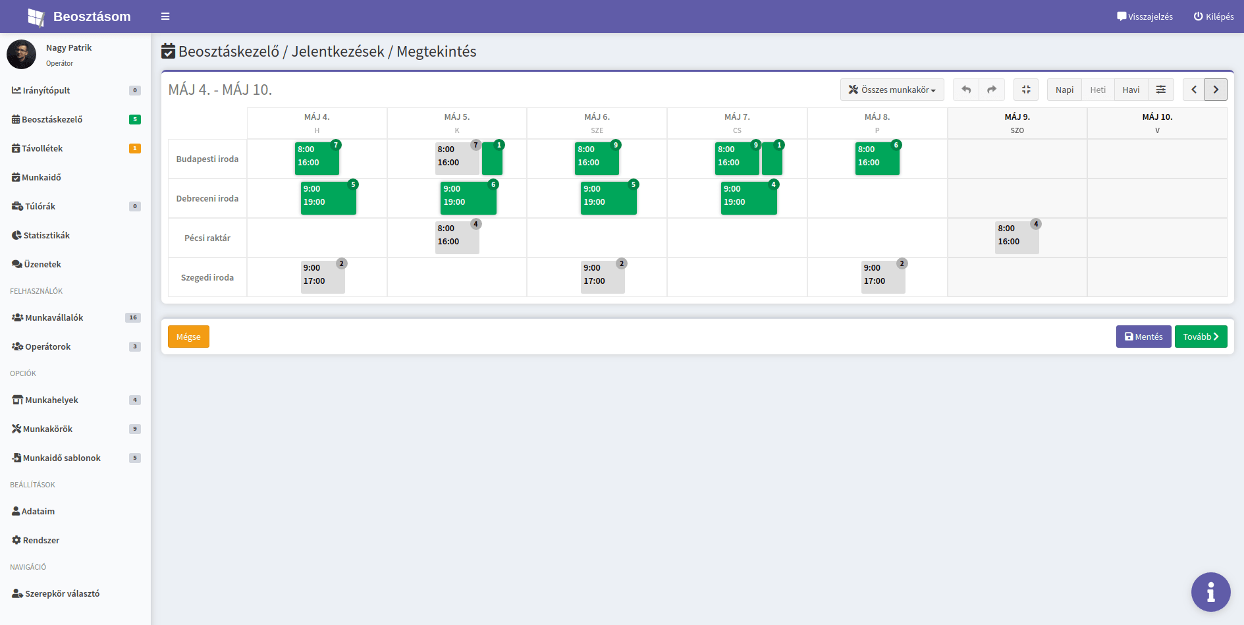Select the Heti view toggle
This screenshot has height=625, width=1244.
(1098, 90)
